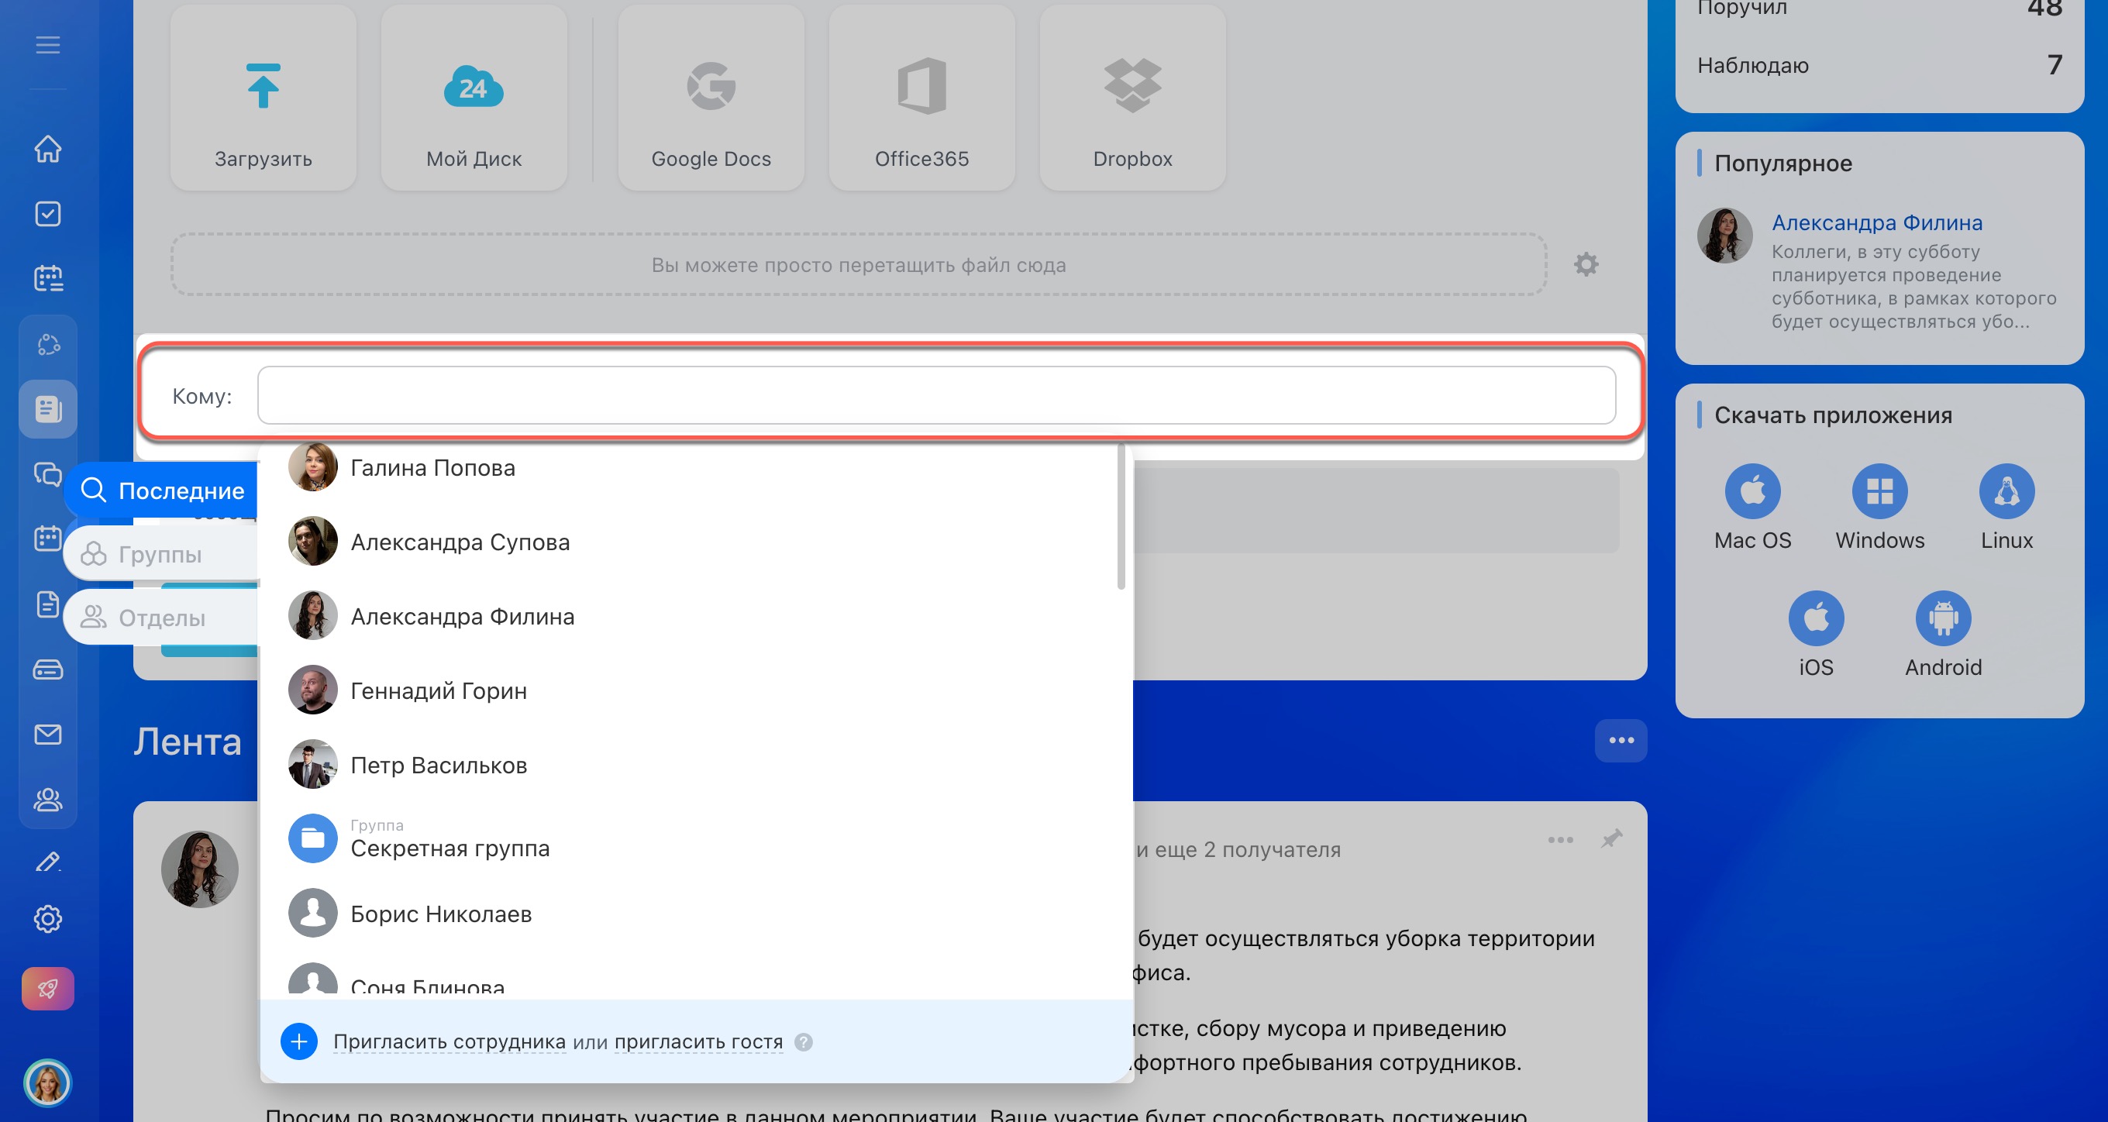Pick the Dropbox icon
Screen dimensions: 2108x1122
click(1131, 86)
